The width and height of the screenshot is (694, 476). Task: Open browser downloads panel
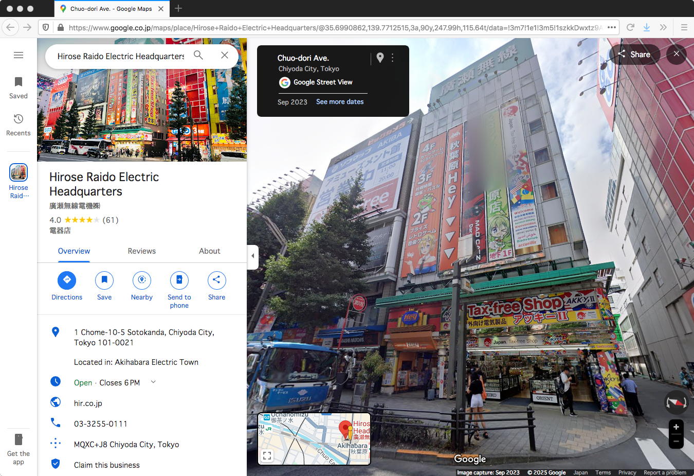647,27
